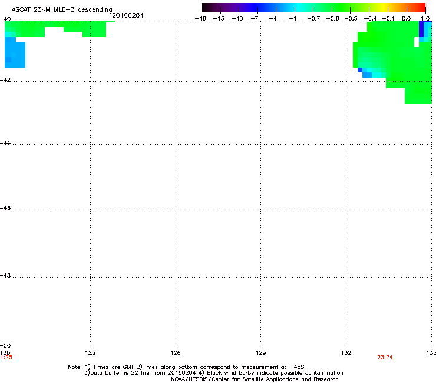
Task: Click latitude label -48 on left axis
Action: pyautogui.click(x=5, y=275)
